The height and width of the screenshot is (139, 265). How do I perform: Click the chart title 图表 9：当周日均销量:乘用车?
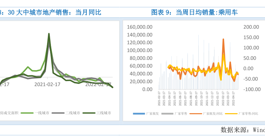coord(194,12)
